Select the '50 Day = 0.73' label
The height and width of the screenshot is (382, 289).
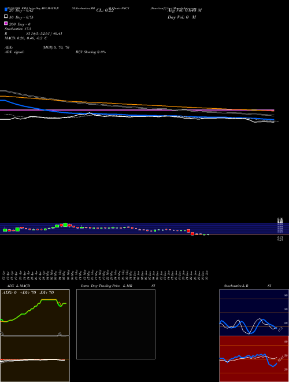tap(21, 17)
